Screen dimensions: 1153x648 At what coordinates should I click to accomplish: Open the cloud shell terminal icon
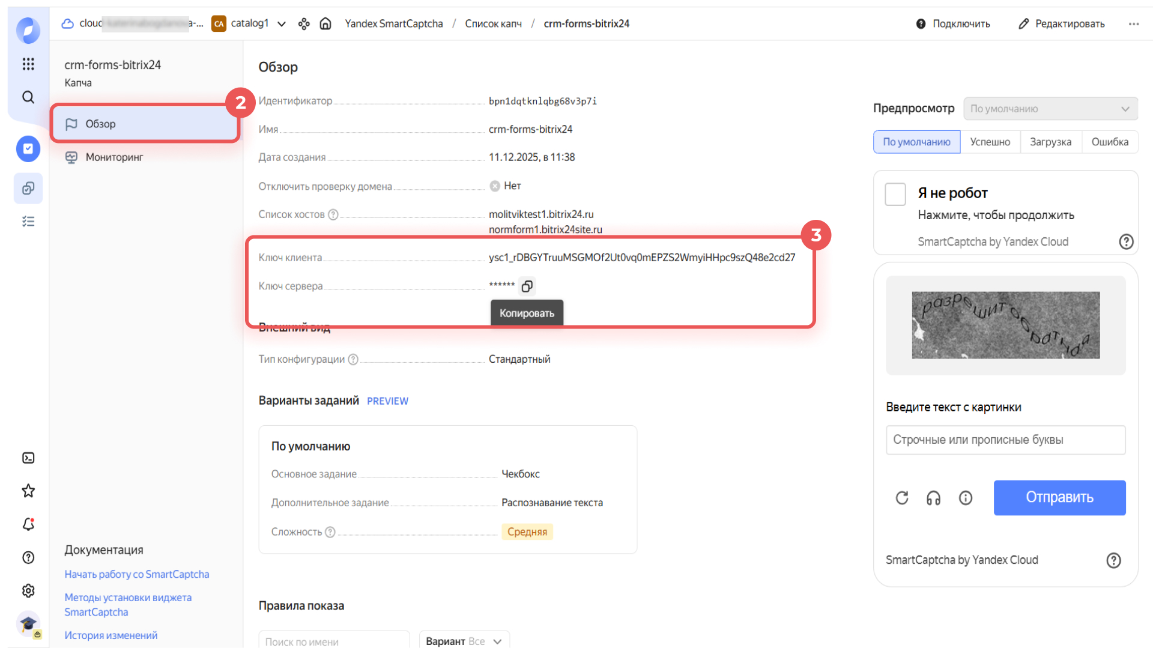(x=28, y=458)
